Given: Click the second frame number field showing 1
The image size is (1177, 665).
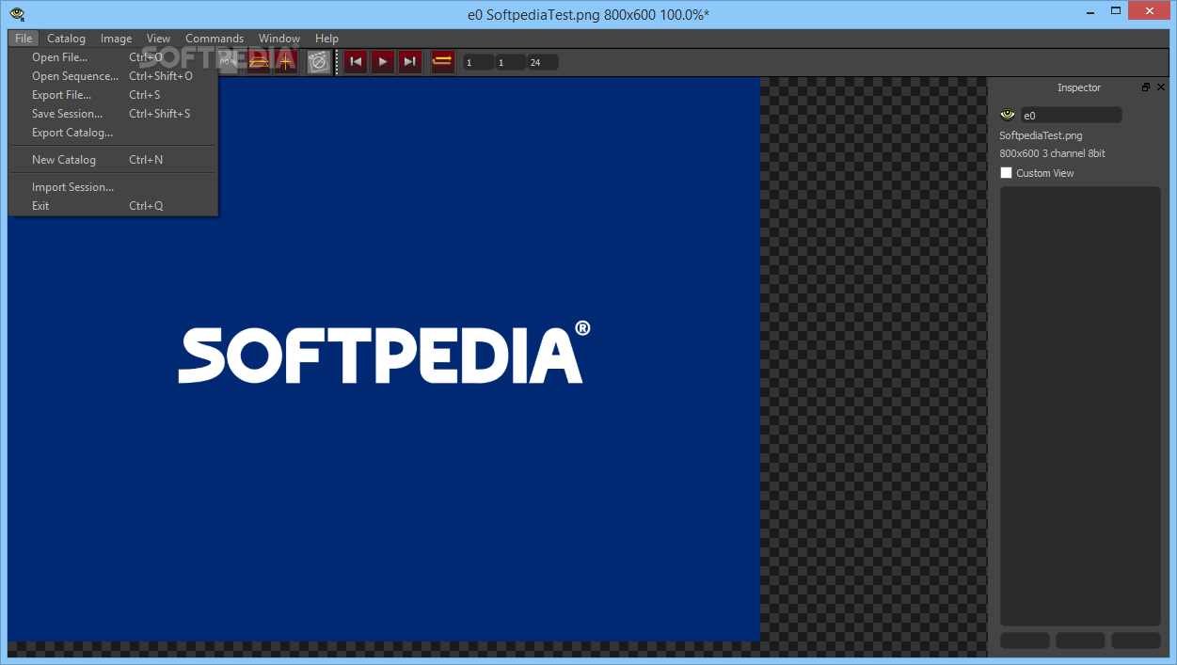Looking at the screenshot, I should click(511, 63).
